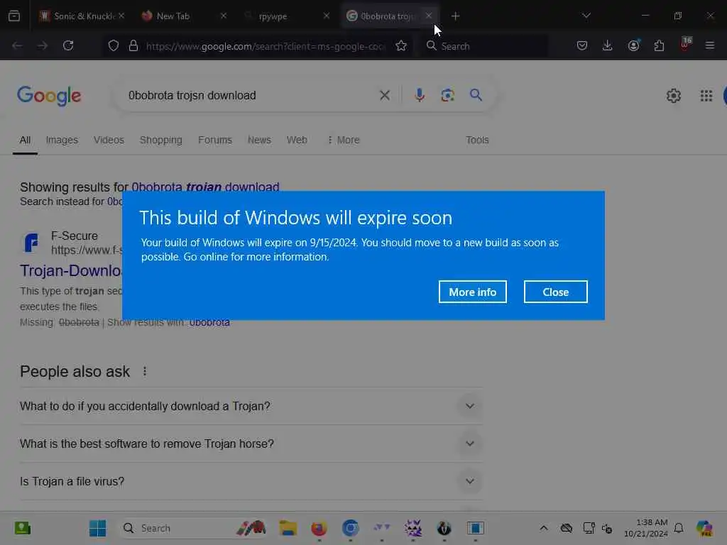The image size is (727, 545).
Task: Open the Extensions puzzle icon
Action: [659, 45]
